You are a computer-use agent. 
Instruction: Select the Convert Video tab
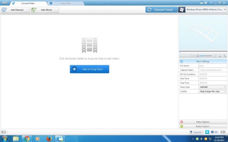coord(28,3)
